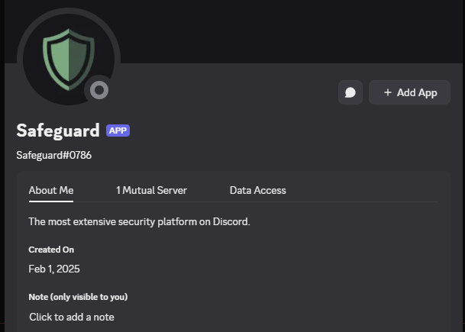Click the Safeguard shield avatar

coord(69,60)
